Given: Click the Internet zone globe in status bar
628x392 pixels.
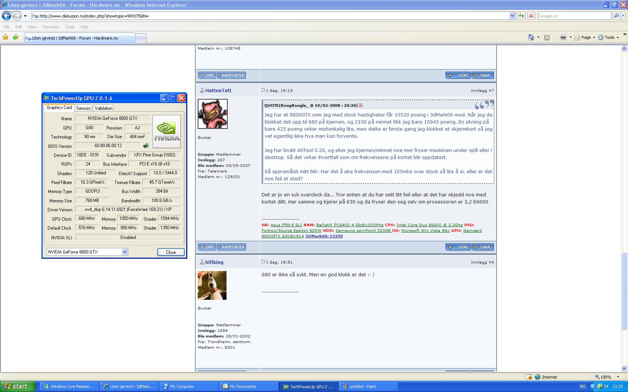Looking at the screenshot, I should (x=538, y=377).
